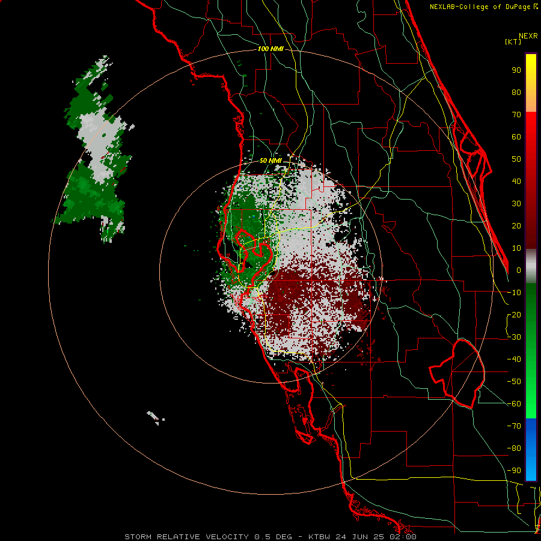Click the Storm Relative Velocity caption text

click(270, 537)
